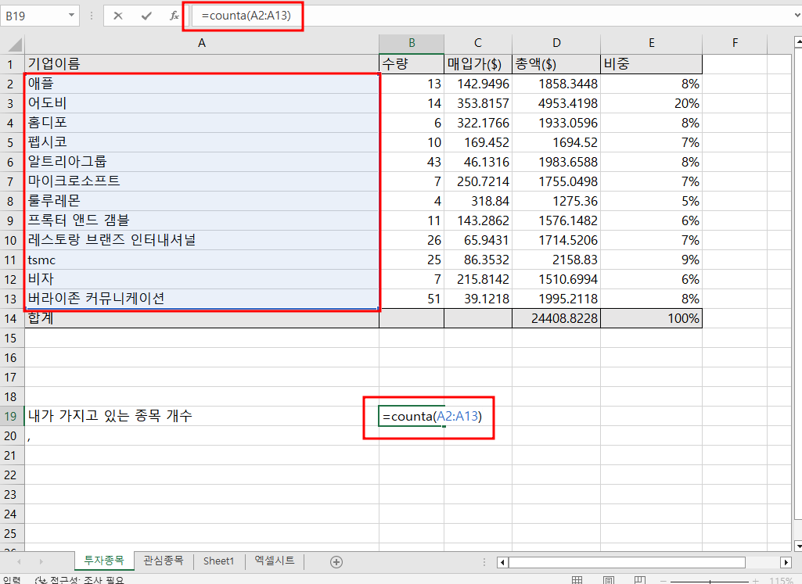Screen dimensions: 802x584
Task: Select cell containing 레스토랑 브랜즈 인터내셔널
Action: click(x=202, y=240)
